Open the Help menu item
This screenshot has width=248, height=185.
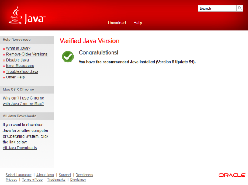click(x=138, y=23)
